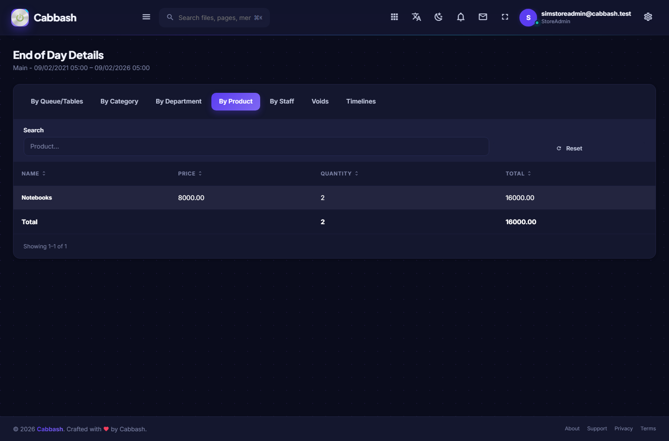Open the Privacy footer link
This screenshot has width=669, height=441.
pos(623,429)
